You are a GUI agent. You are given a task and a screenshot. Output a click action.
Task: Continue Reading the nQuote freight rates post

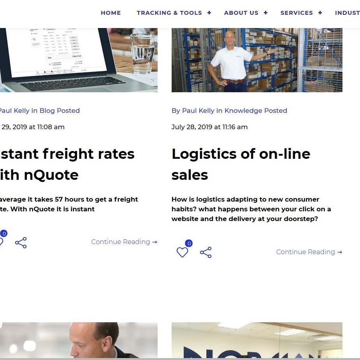coord(124,242)
